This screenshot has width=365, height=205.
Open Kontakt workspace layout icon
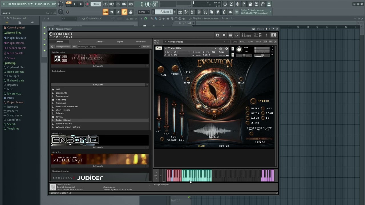(230, 35)
